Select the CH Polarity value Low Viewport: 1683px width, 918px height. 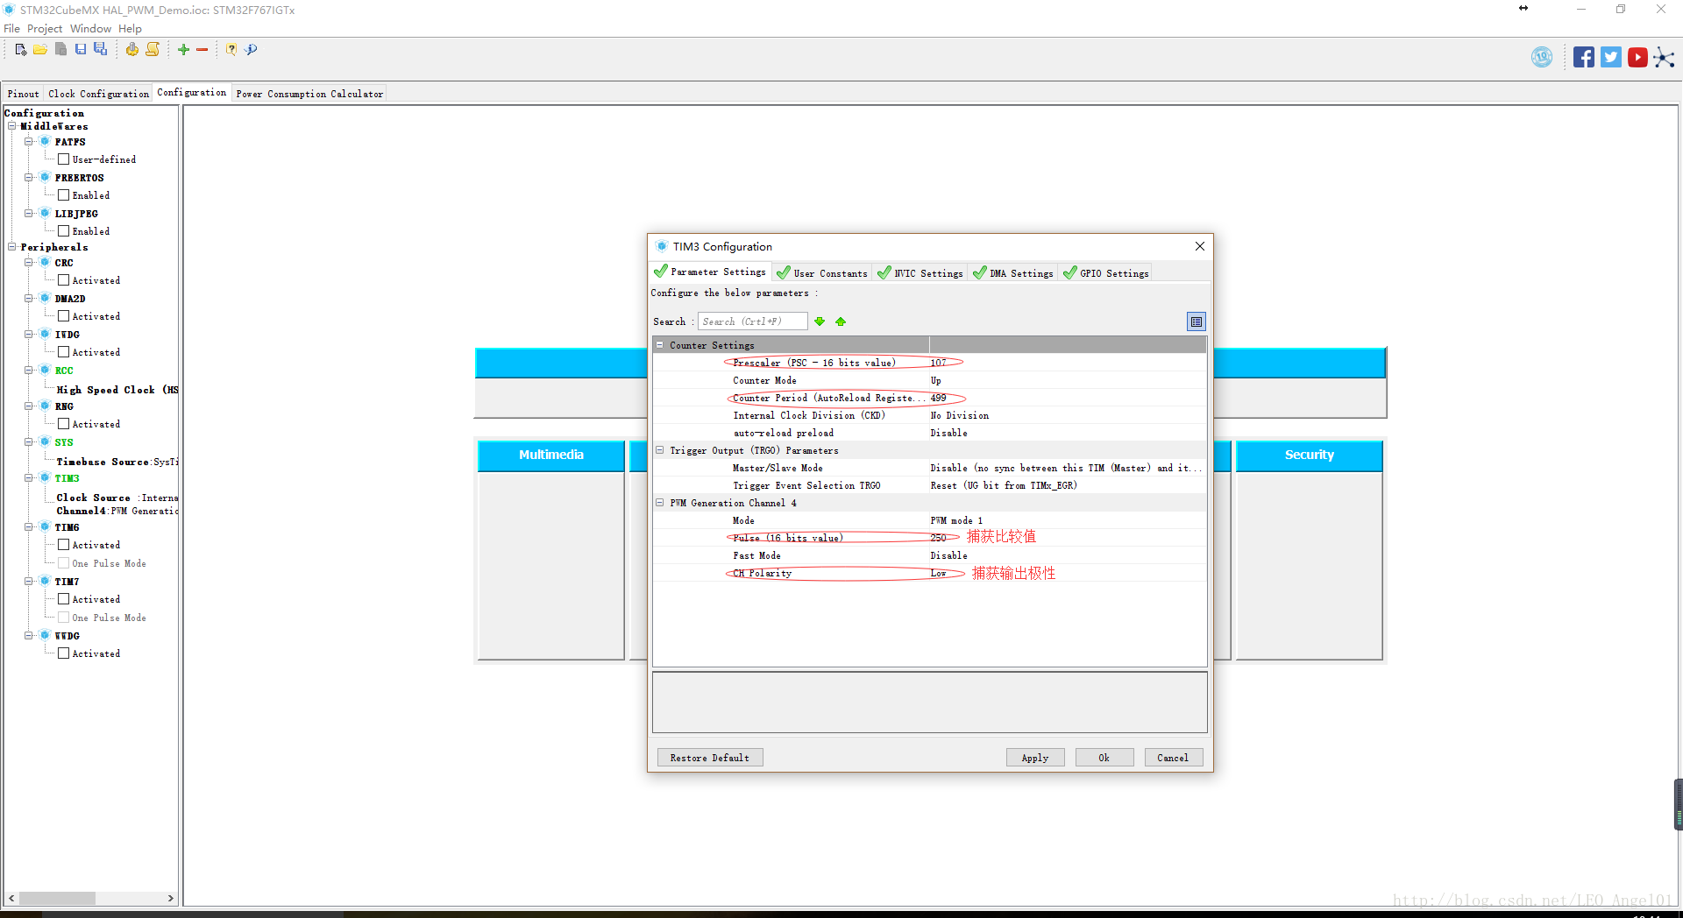coord(938,573)
